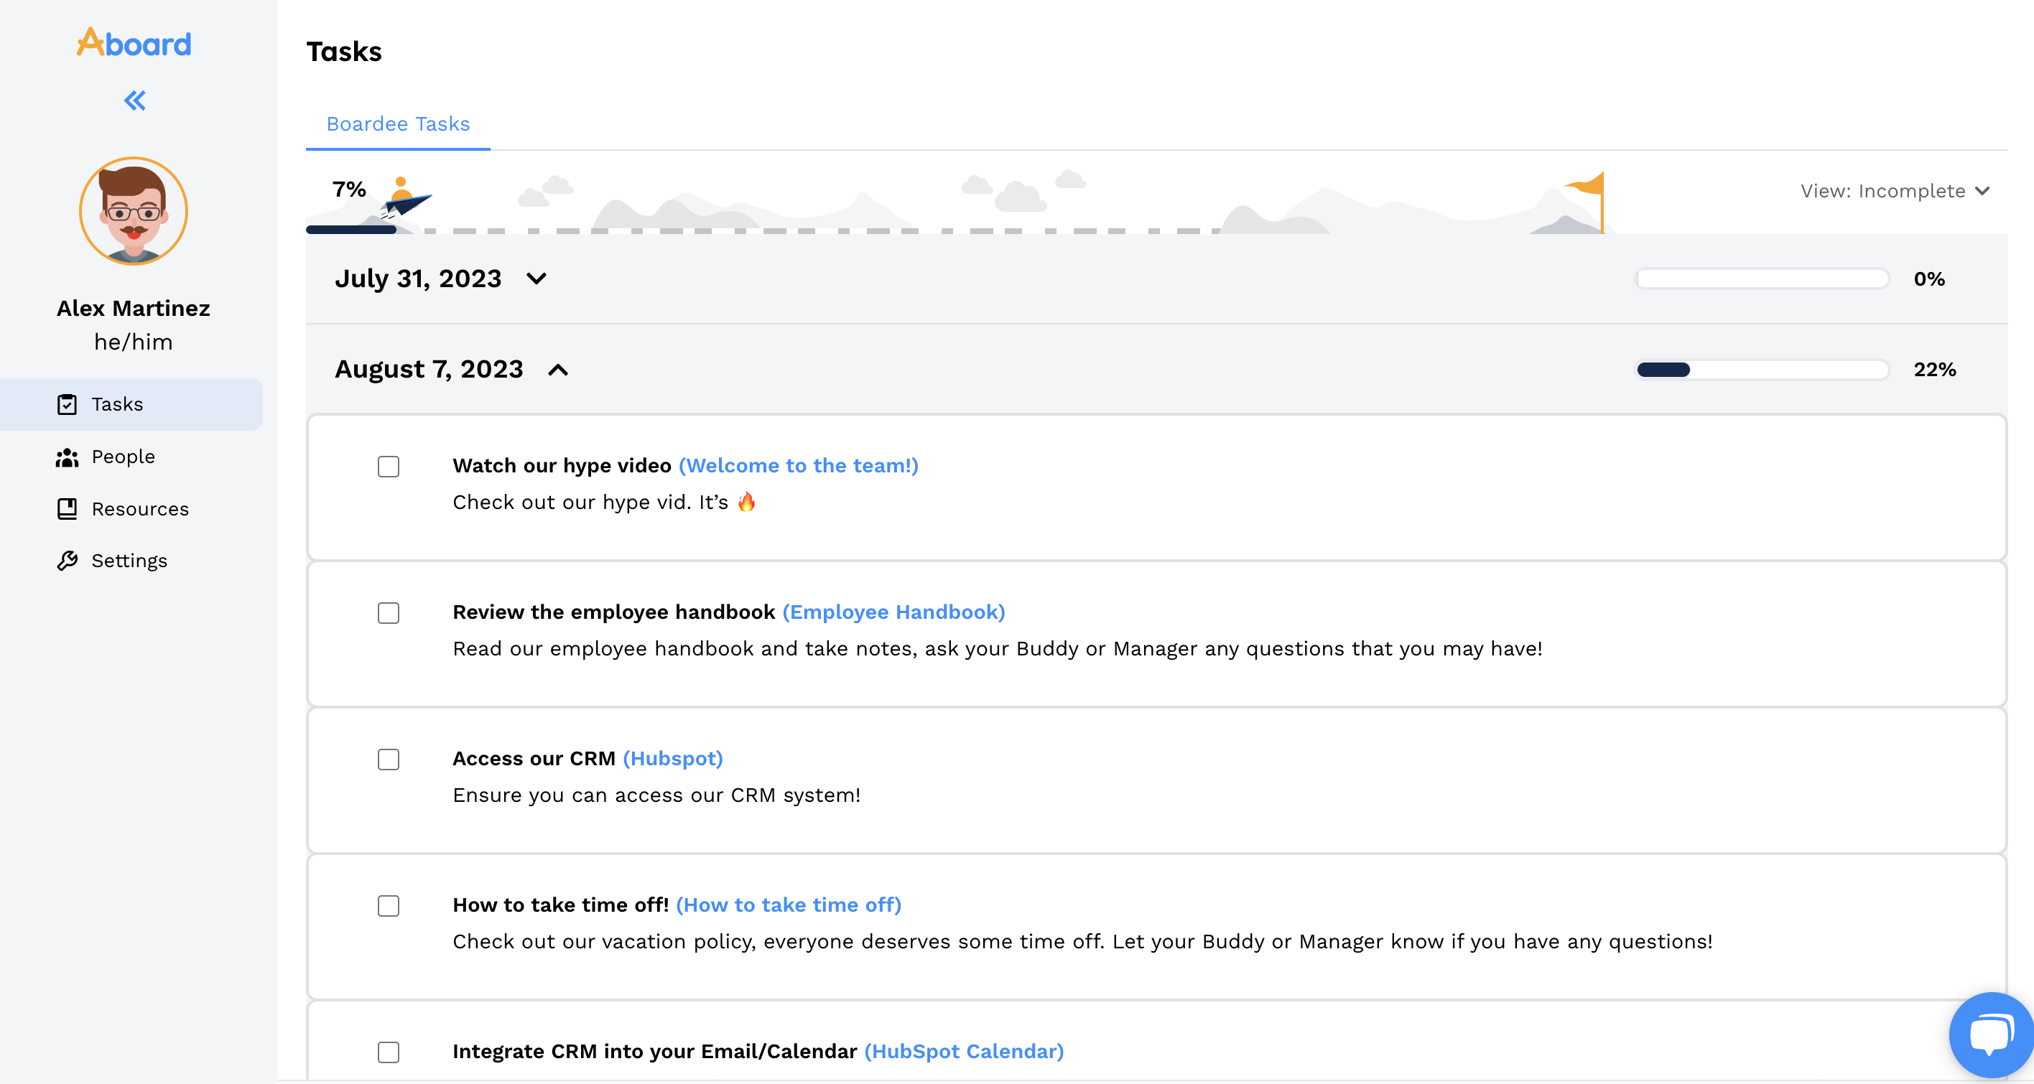The width and height of the screenshot is (2034, 1084).
Task: Check the How to take time off box
Action: pos(388,906)
